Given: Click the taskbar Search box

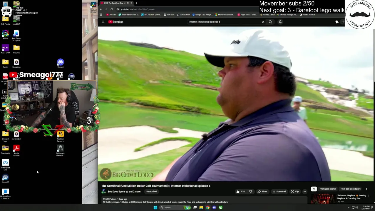Looking at the screenshot, I should click(175, 207).
